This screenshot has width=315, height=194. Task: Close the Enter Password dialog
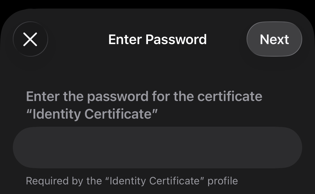pyautogui.click(x=30, y=39)
